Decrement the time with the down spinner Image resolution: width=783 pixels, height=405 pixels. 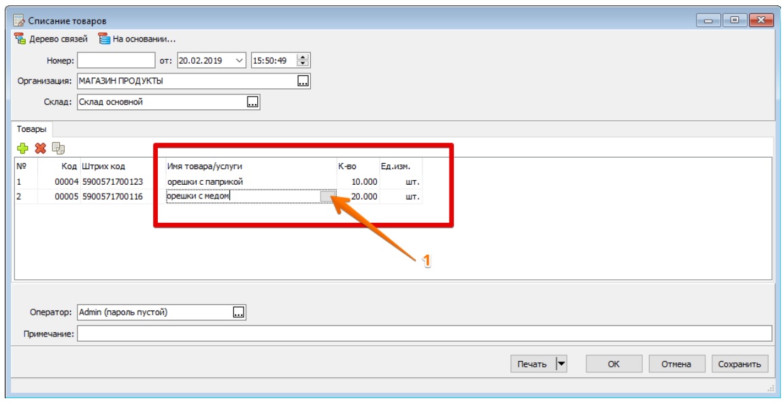click(x=303, y=64)
